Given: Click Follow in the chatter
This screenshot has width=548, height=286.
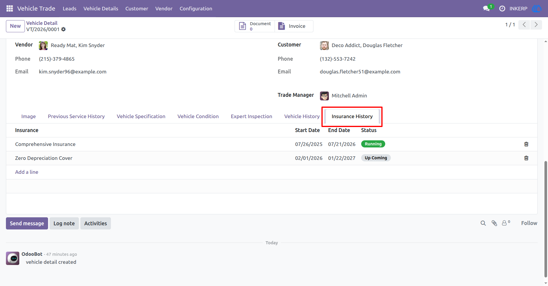Looking at the screenshot, I should coord(529,223).
